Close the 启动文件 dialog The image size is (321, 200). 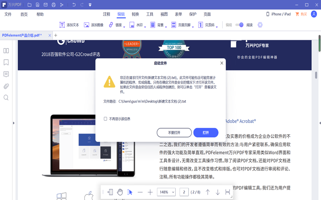pos(221,63)
